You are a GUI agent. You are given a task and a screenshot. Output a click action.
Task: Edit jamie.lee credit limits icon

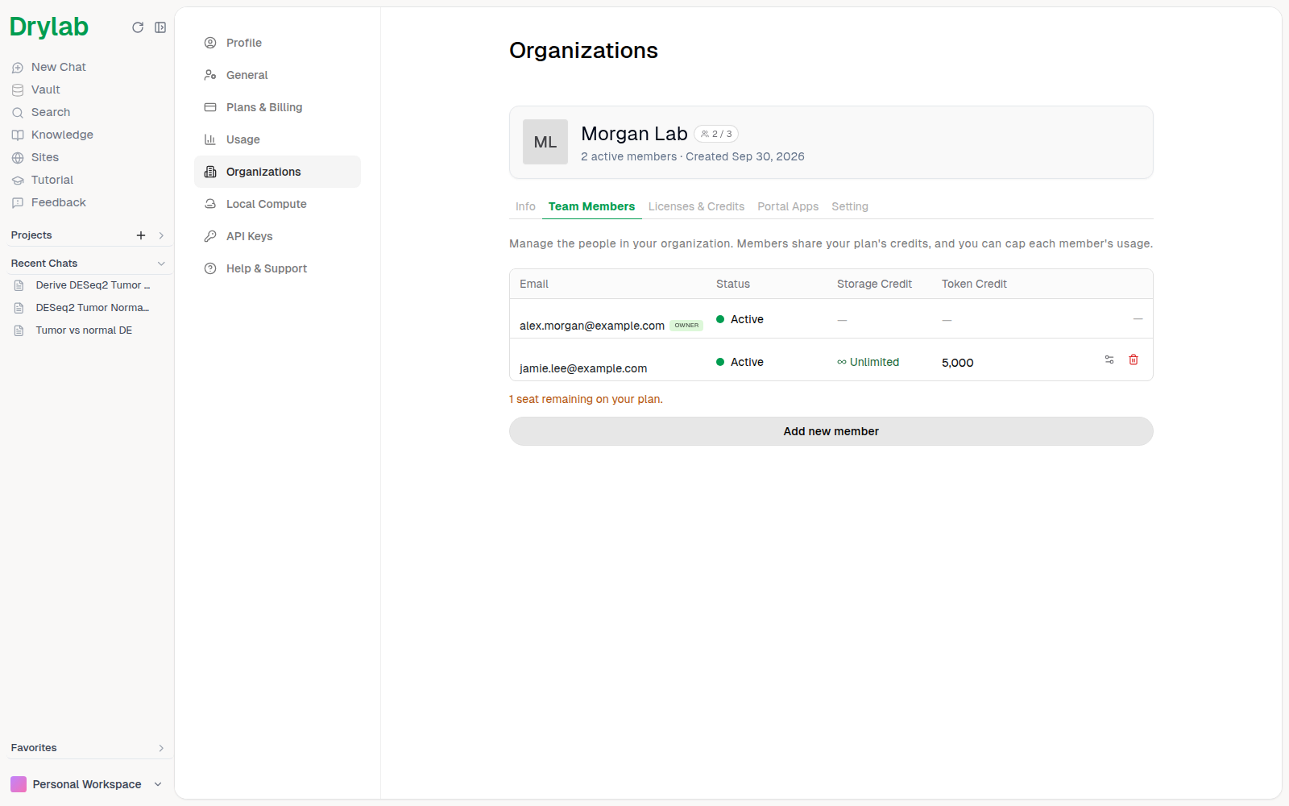pos(1109,359)
